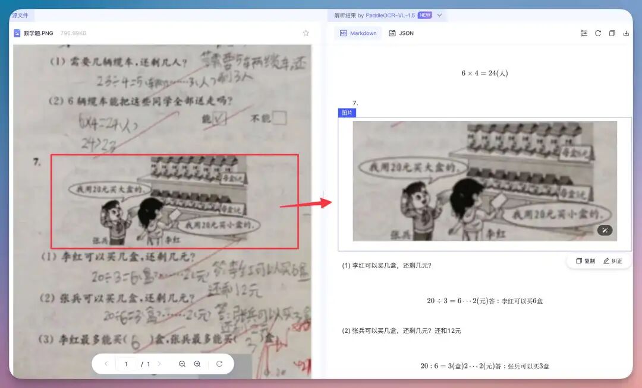Screen dimensions: 642x388
Task: Click the 纠正 correction button
Action: pyautogui.click(x=613, y=260)
